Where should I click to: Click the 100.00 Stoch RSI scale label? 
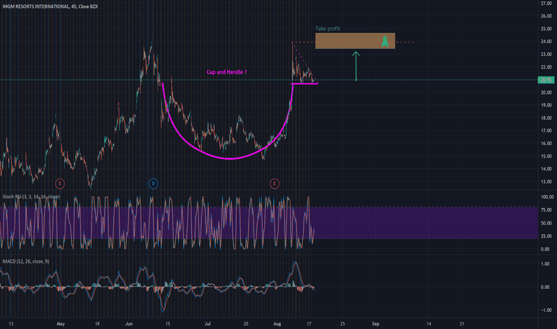tap(547, 197)
